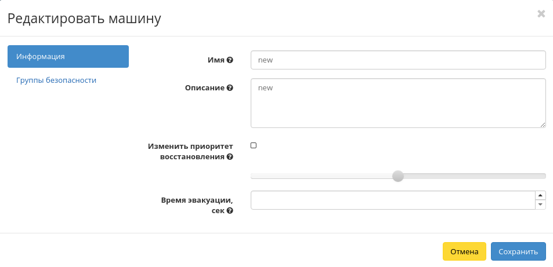Increase evacuation time with the up arrow
This screenshot has height=267, width=553.
[x=540, y=196]
